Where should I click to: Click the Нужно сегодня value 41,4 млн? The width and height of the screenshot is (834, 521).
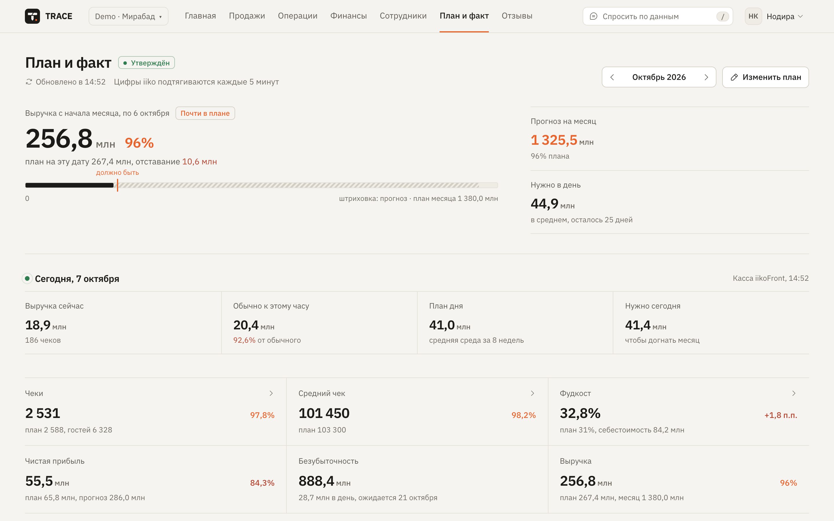[646, 325]
